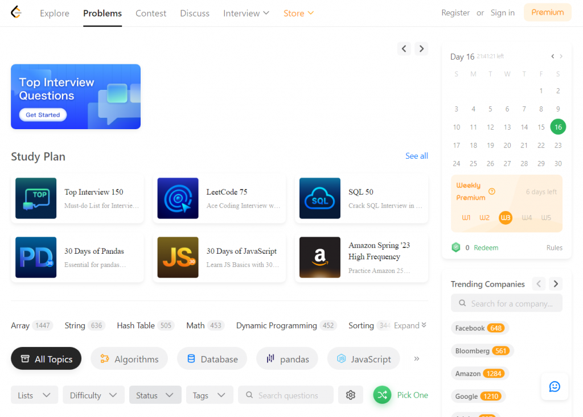This screenshot has width=583, height=417.
Task: Open the Difficulty dropdown
Action: pyautogui.click(x=93, y=395)
